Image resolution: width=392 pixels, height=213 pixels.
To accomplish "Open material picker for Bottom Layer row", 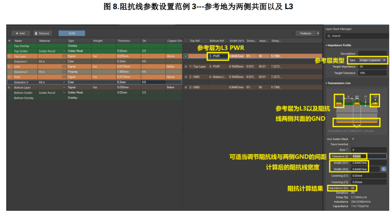I will [x=64, y=87].
